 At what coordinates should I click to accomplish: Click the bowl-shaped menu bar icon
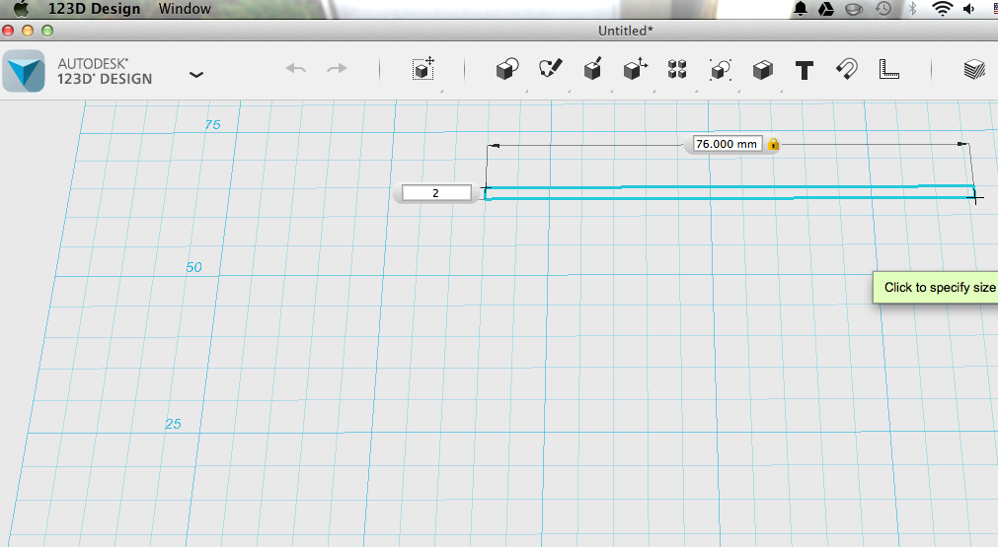(x=854, y=9)
